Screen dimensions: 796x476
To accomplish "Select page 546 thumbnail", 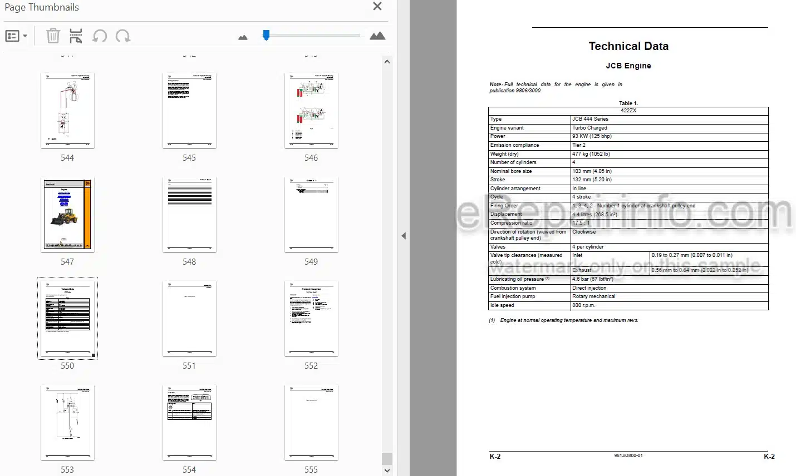I will [x=311, y=111].
